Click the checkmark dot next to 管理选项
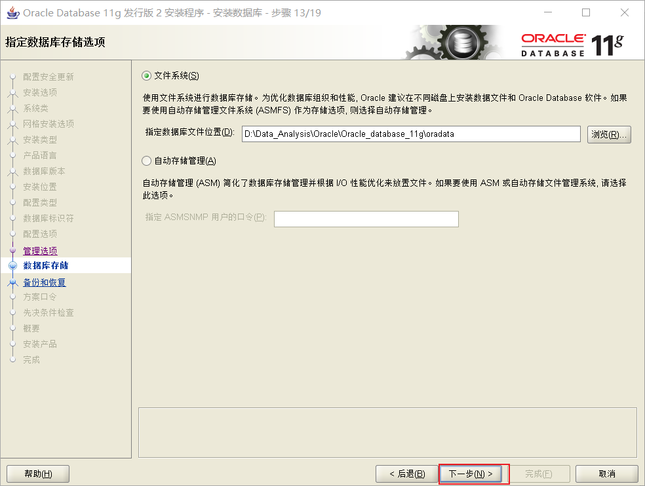 coord(14,250)
